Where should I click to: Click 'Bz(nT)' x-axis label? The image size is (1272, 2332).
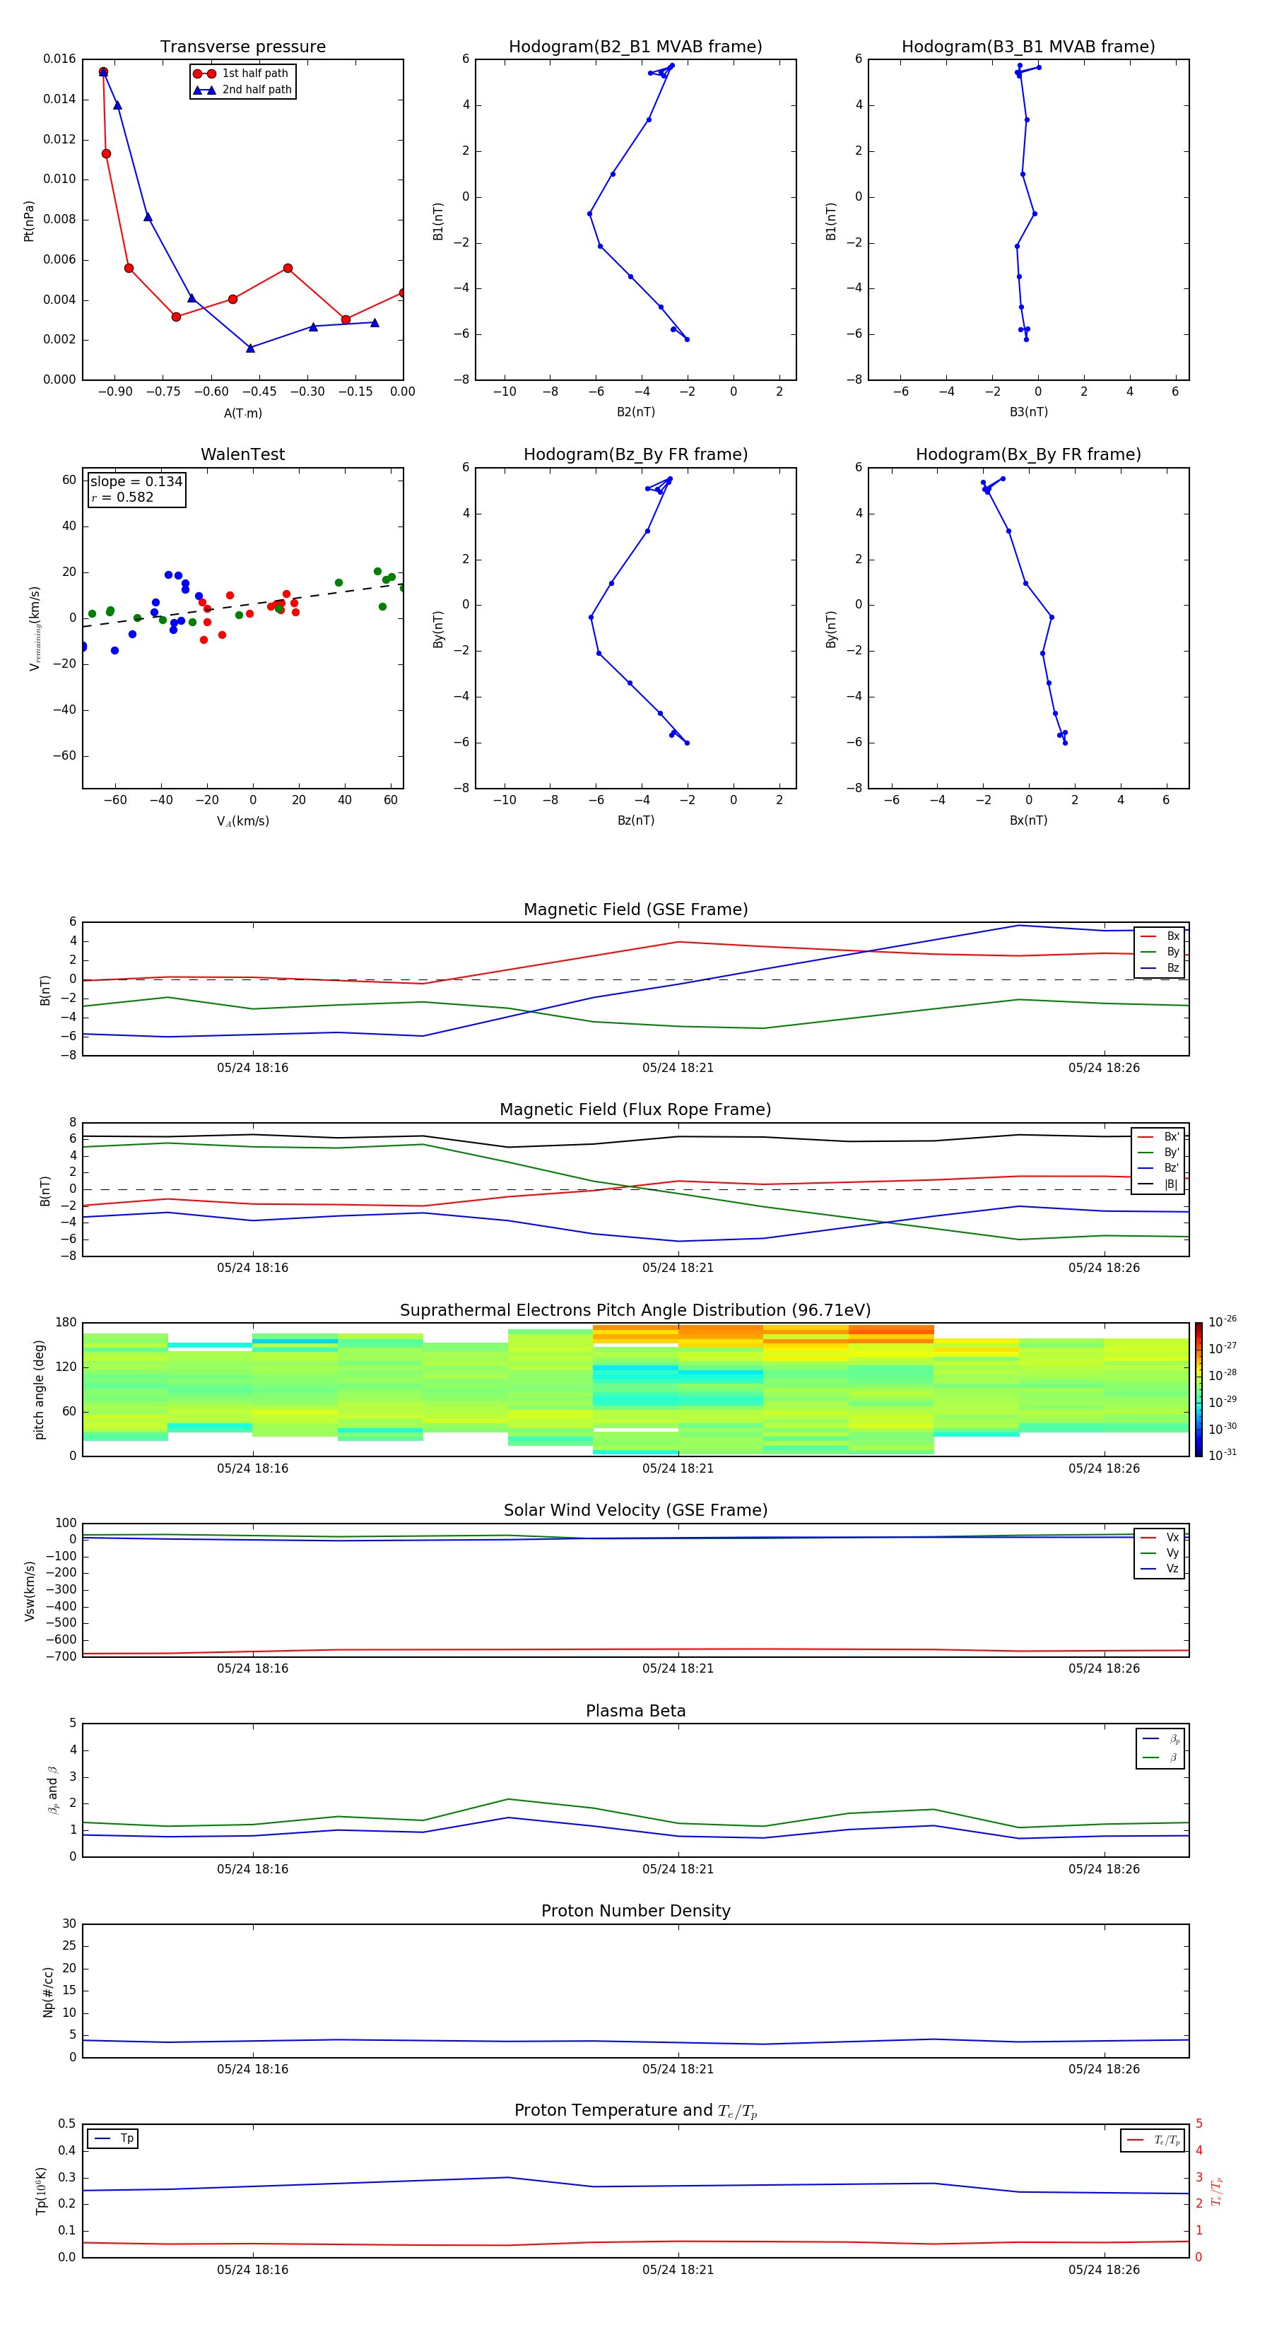click(x=635, y=820)
